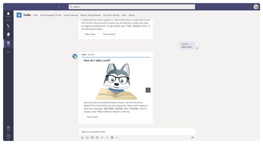The width and height of the screenshot is (263, 144).
Task: Switch to Cards Calendar tab
Action: coord(71,15)
